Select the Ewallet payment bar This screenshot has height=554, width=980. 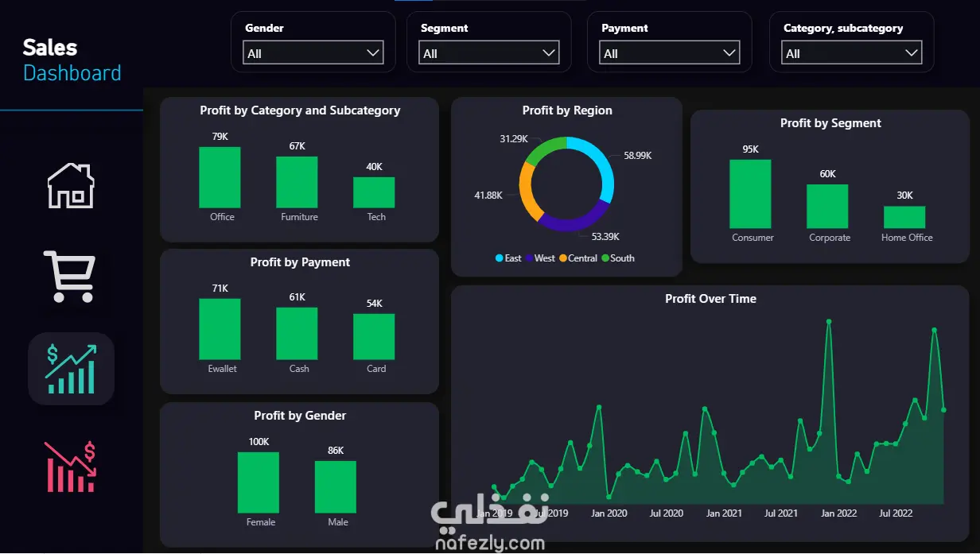220,329
